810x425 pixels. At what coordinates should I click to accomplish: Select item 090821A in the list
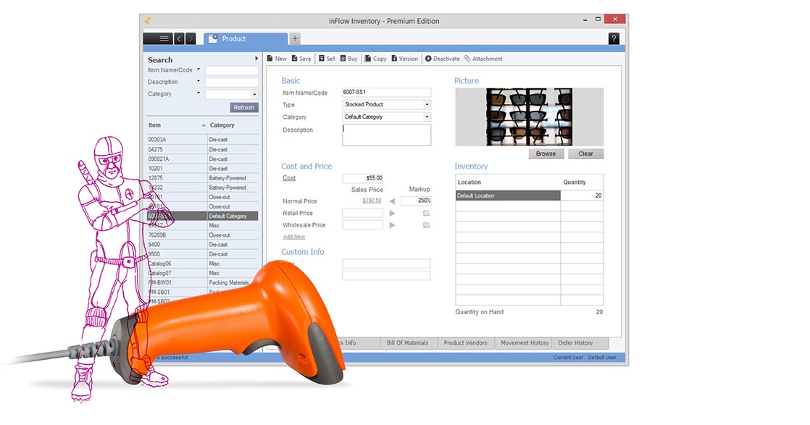click(203, 159)
